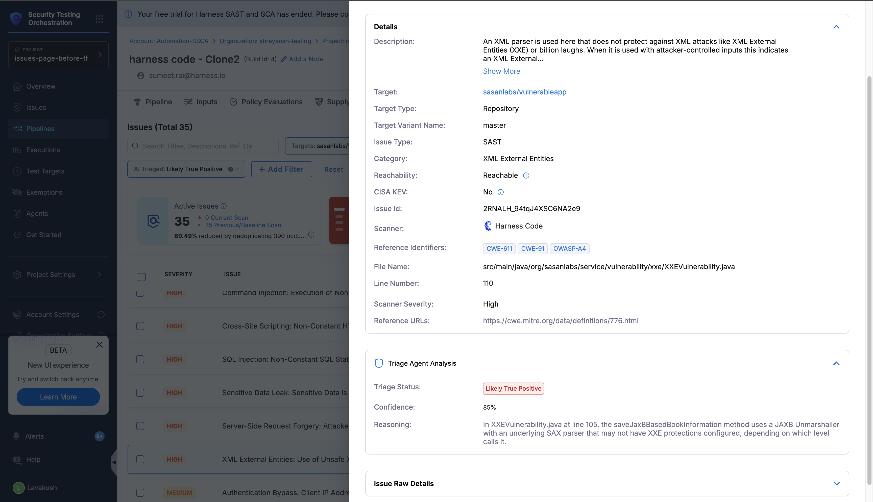Click the Test Targets icon

click(x=17, y=171)
